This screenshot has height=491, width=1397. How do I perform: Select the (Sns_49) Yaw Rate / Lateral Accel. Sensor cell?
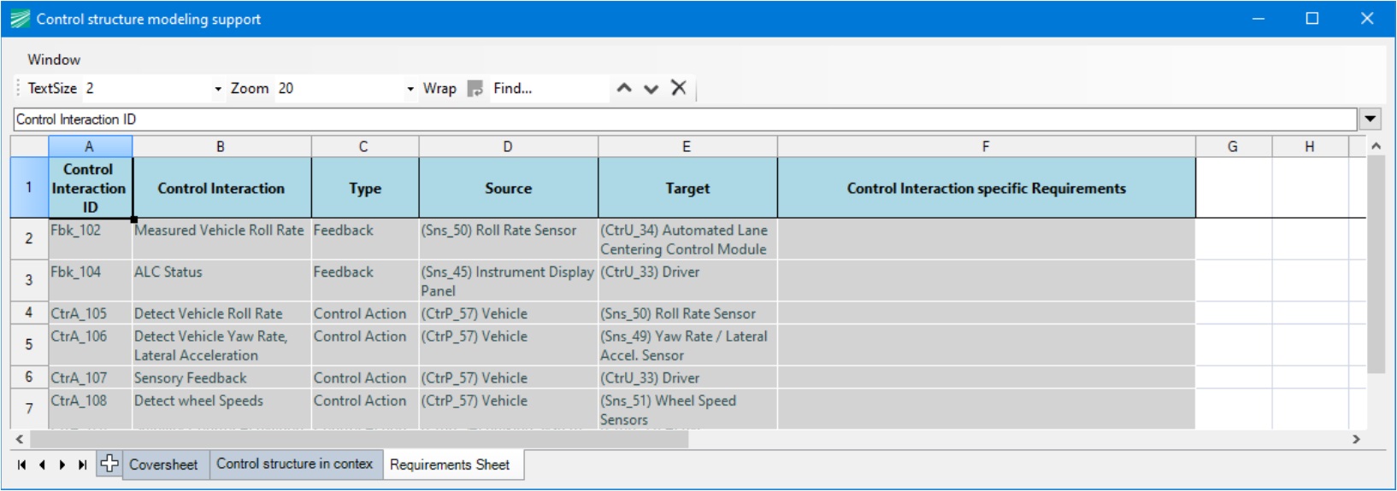click(x=687, y=345)
